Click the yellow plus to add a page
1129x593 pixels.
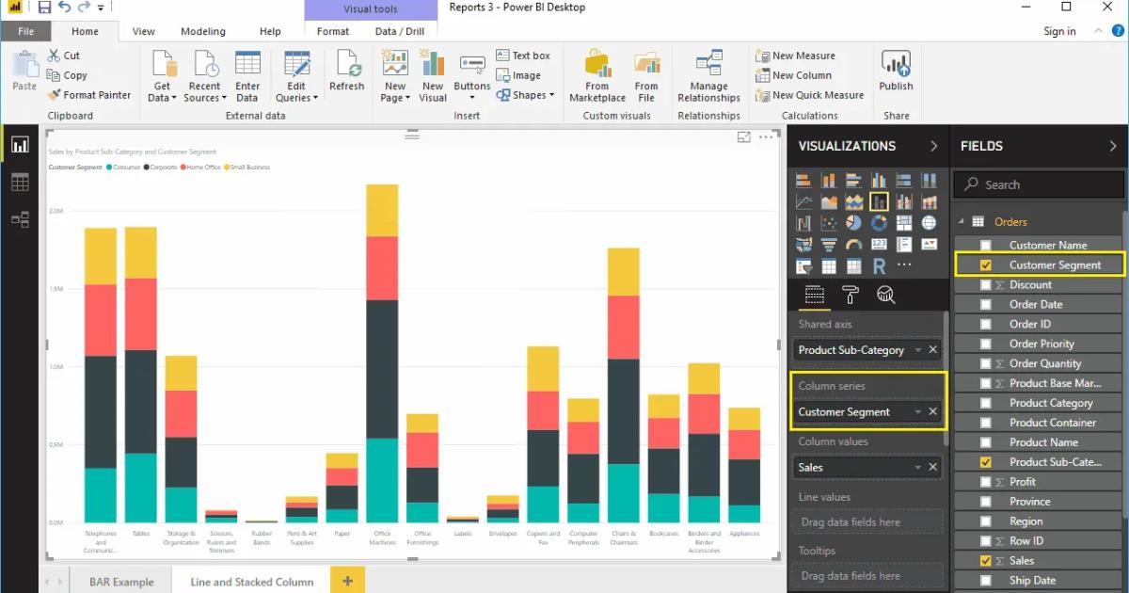347,580
